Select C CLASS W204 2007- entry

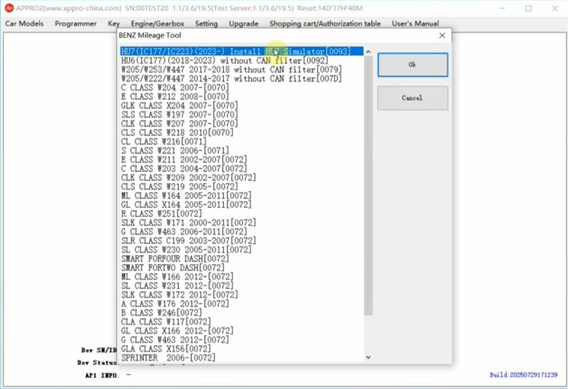[x=175, y=88]
